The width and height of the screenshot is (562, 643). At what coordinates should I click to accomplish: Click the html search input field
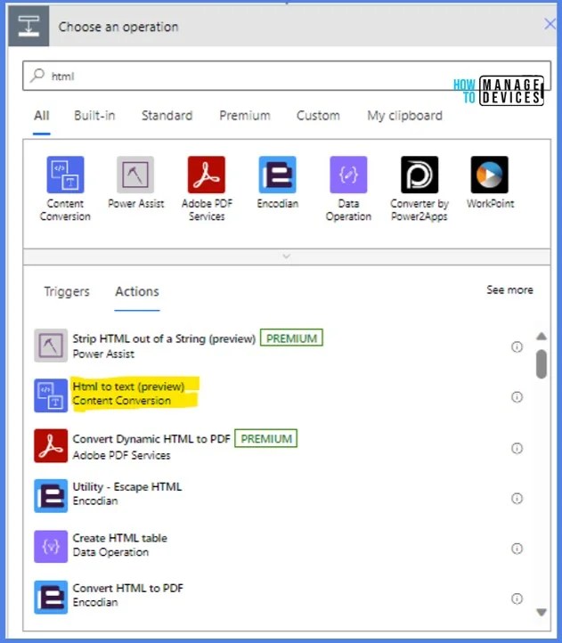coord(286,76)
